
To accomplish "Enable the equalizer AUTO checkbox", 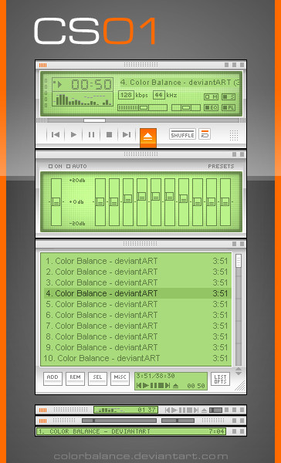I will [69, 167].
